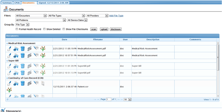
Task: Open the rows-per-page 50 dropdown
Action: coord(127,100)
